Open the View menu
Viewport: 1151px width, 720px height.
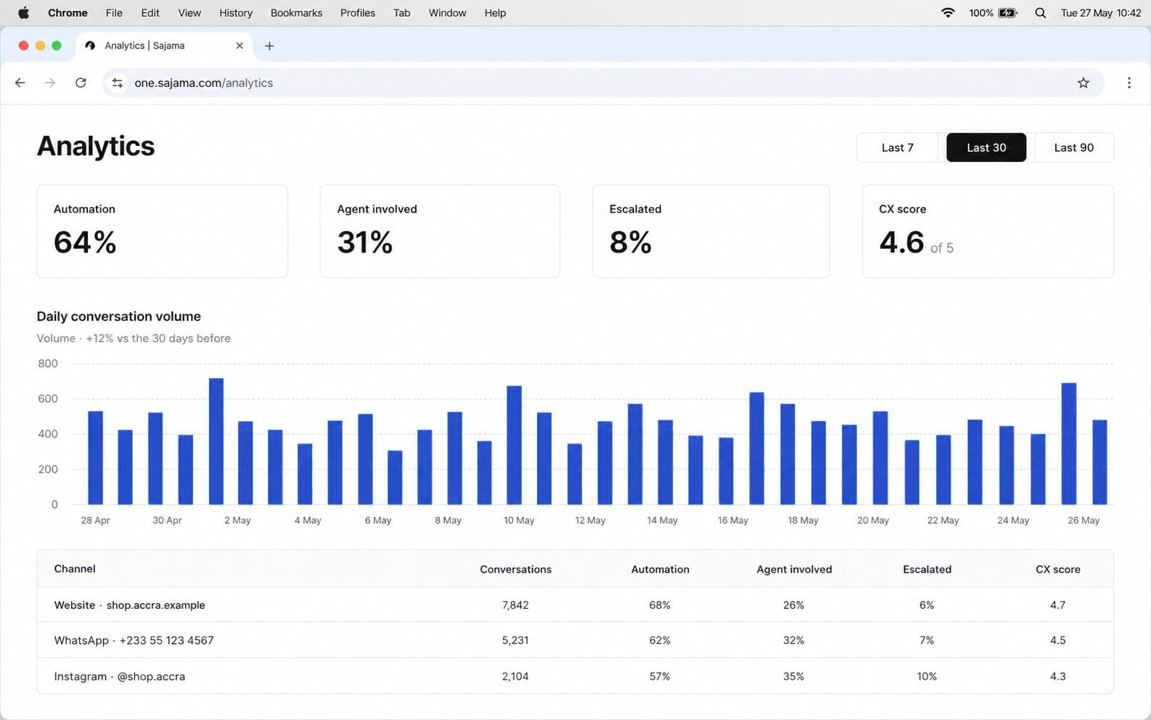coord(189,12)
